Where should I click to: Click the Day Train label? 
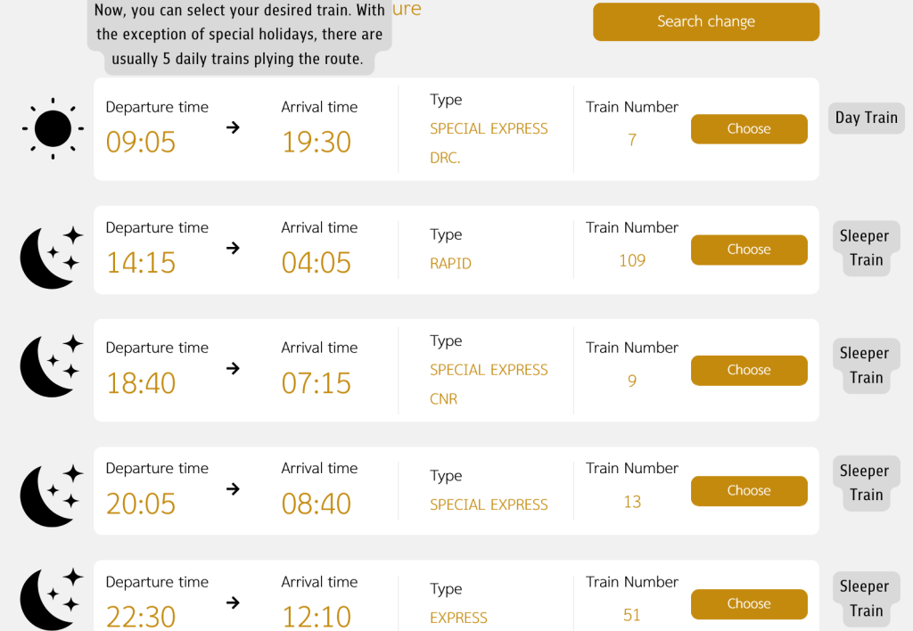coord(866,118)
